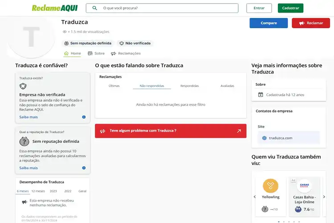Select the '6 meses' performance tab
The width and height of the screenshot is (334, 223).
pyautogui.click(x=23, y=191)
